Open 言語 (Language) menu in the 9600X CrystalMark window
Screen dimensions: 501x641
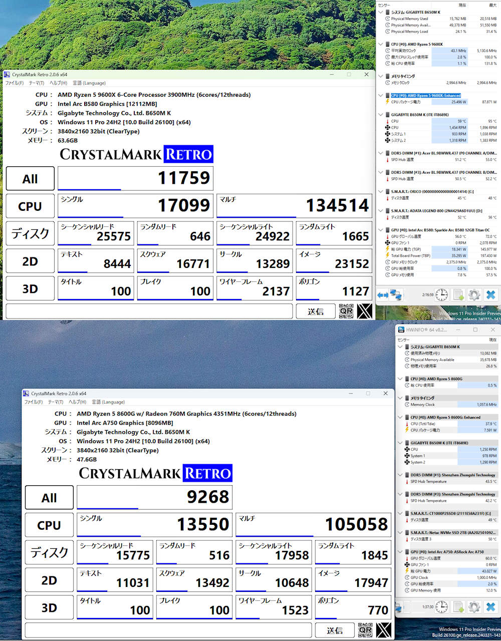(89, 83)
